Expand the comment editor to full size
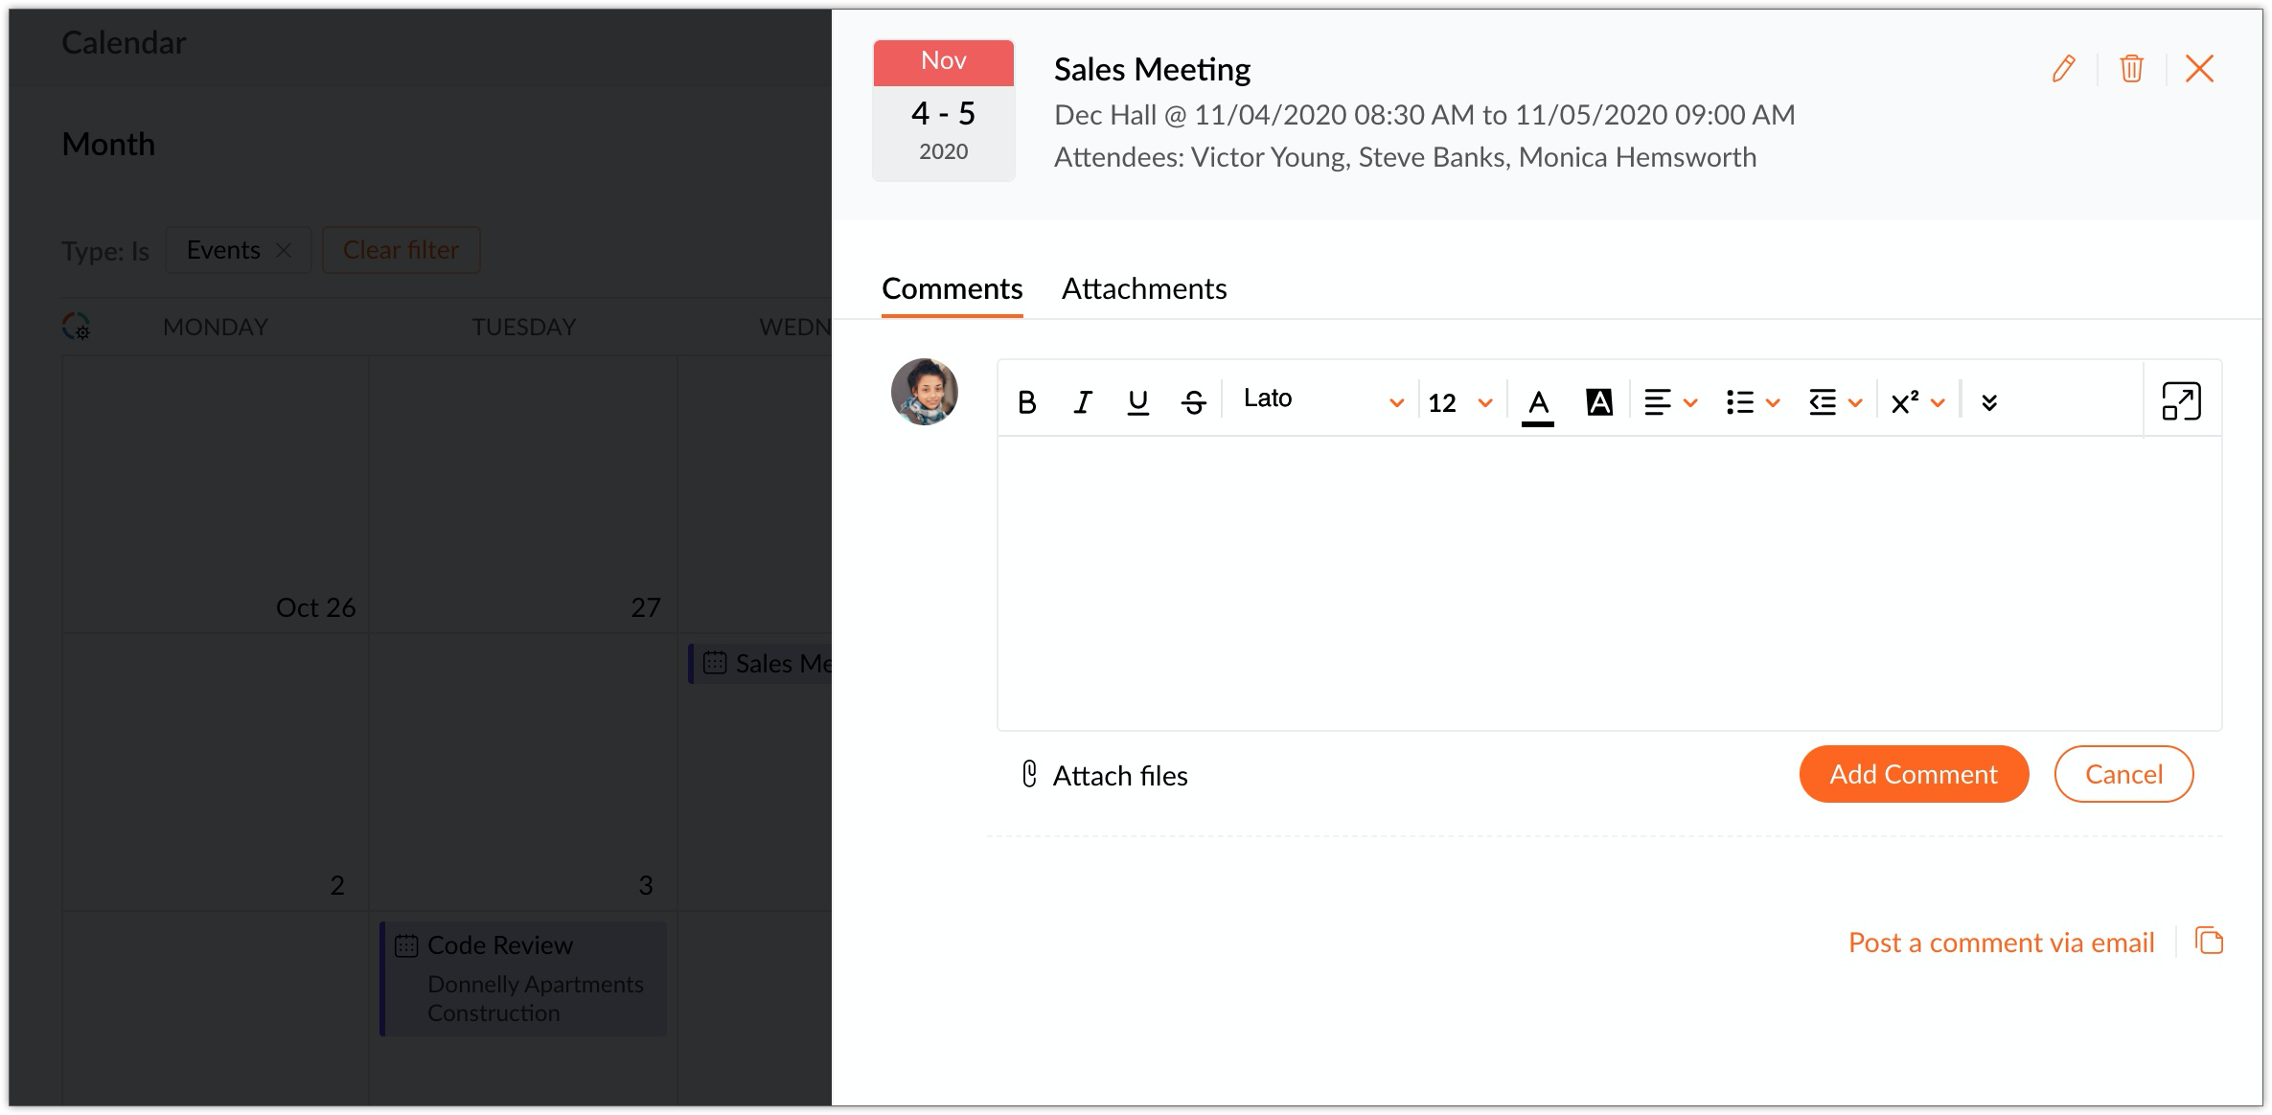This screenshot has height=1115, width=2272. click(2181, 401)
